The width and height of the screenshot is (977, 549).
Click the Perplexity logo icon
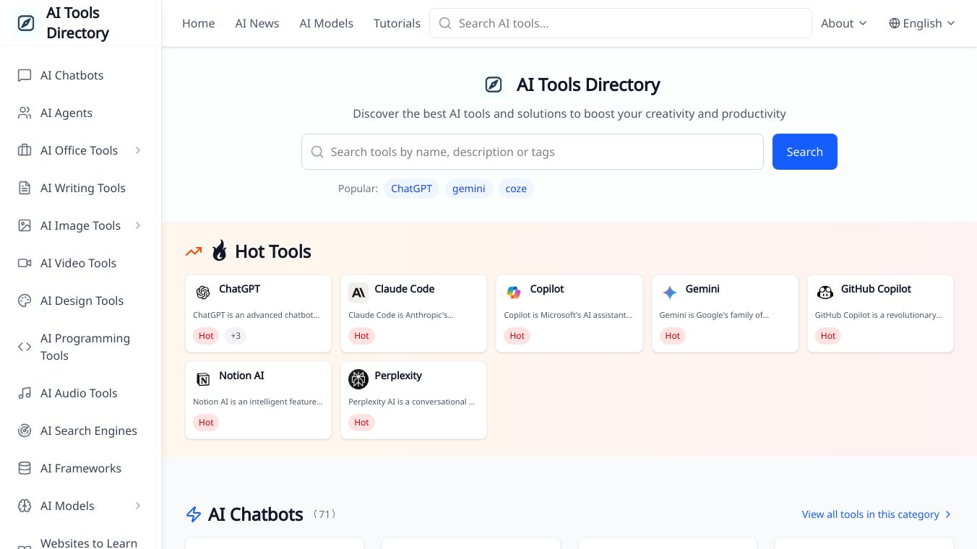[x=358, y=379]
